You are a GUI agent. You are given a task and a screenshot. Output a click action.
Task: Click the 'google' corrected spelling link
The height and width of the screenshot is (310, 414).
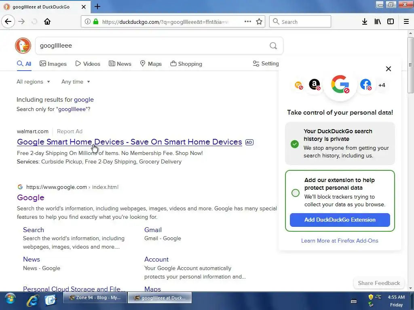click(x=84, y=100)
